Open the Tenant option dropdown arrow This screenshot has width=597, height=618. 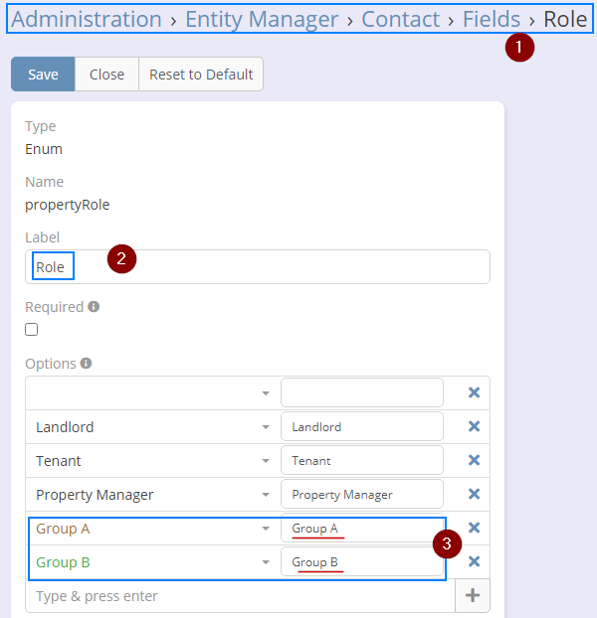pyautogui.click(x=266, y=461)
